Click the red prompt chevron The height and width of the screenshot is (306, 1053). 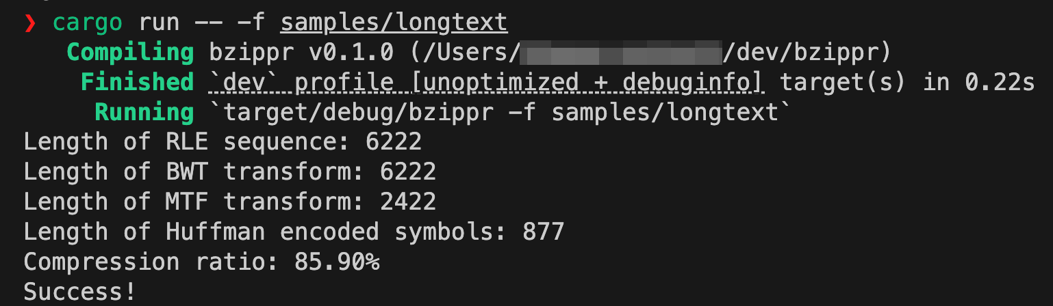tap(29, 23)
